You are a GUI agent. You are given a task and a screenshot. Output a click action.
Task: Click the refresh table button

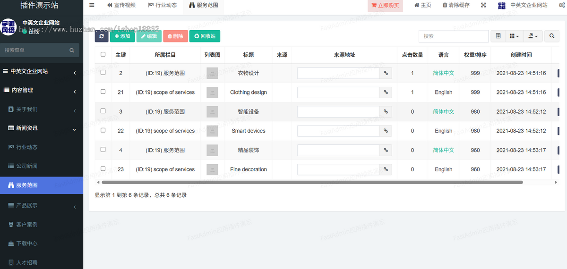(102, 36)
